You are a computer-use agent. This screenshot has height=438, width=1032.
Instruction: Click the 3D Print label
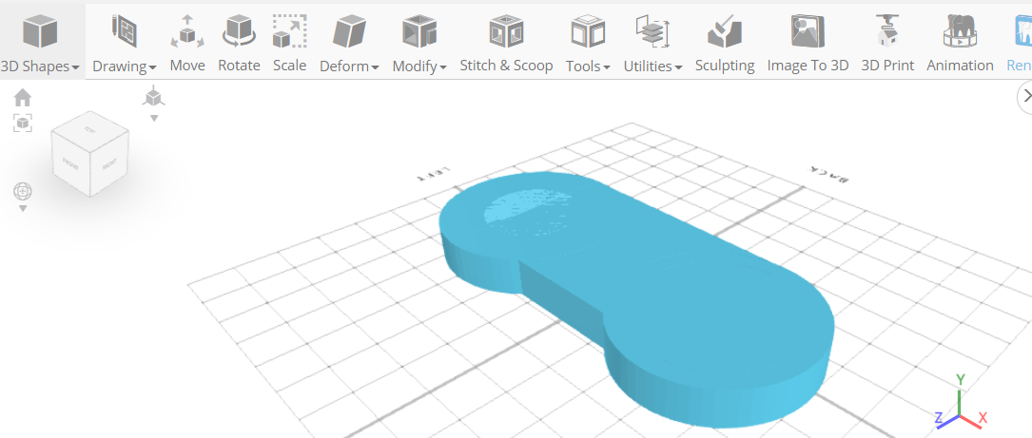[x=887, y=66]
